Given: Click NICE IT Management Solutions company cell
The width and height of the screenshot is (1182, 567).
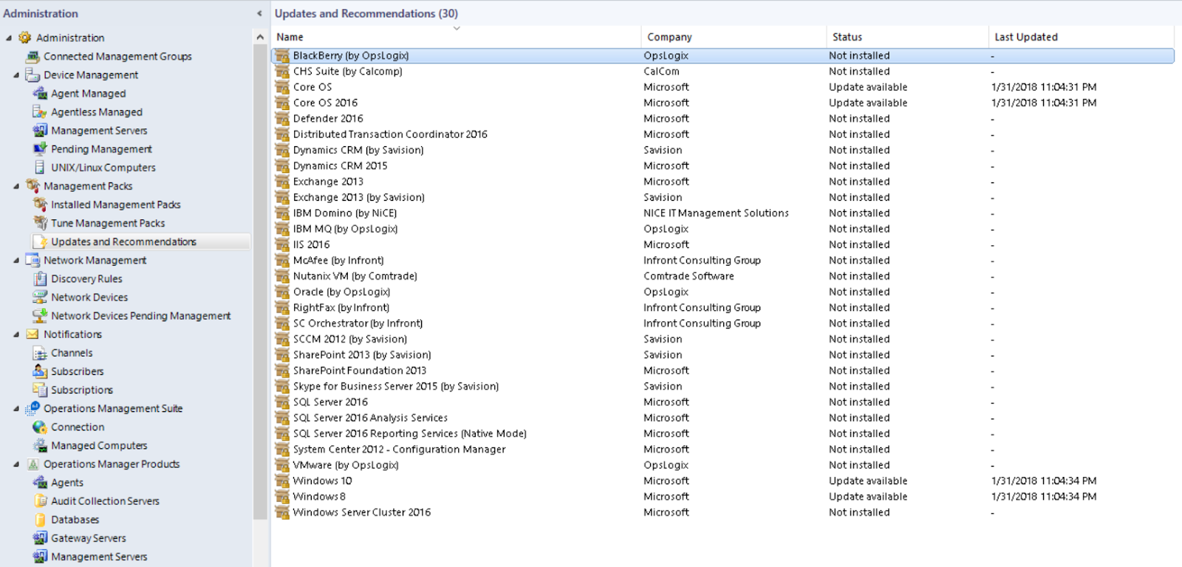Looking at the screenshot, I should [716, 213].
